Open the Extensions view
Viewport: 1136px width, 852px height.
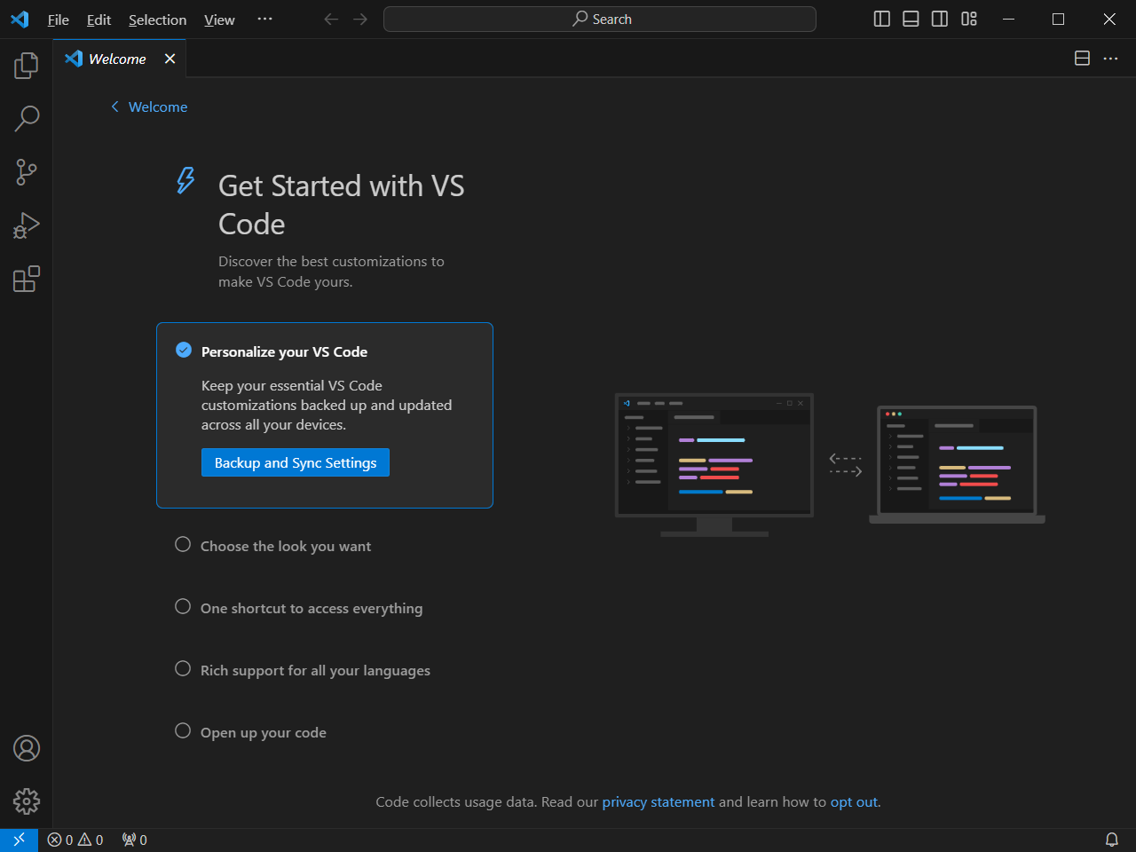click(27, 279)
